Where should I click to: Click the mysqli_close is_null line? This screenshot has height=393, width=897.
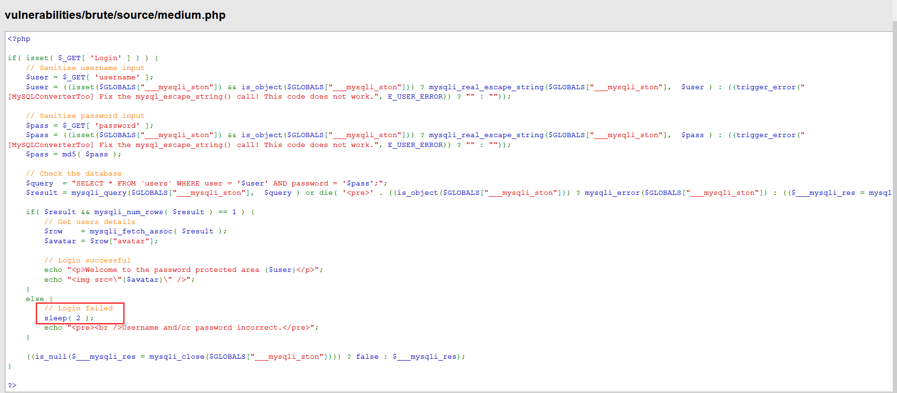coord(246,357)
